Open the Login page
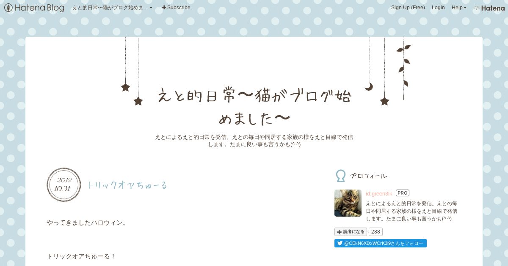Viewport: 508px width, 266px height. [x=438, y=8]
